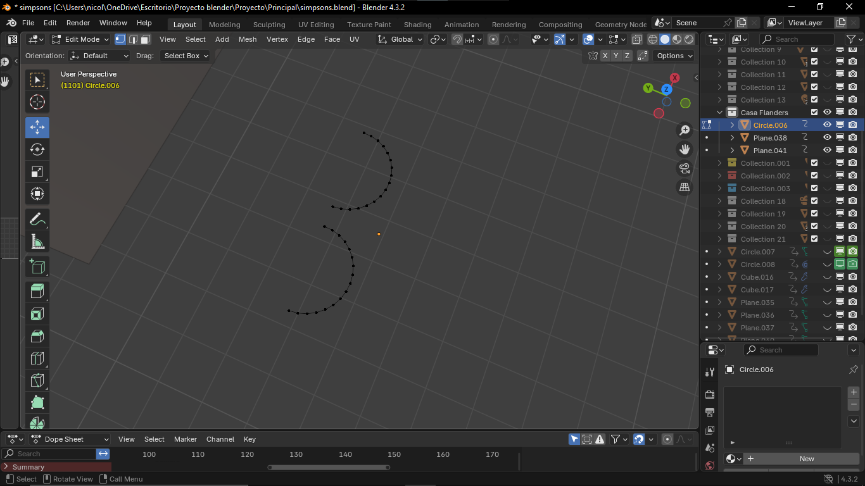Screen dimensions: 865x486
Task: Toggle Z axis mirror
Action: click(628, 56)
